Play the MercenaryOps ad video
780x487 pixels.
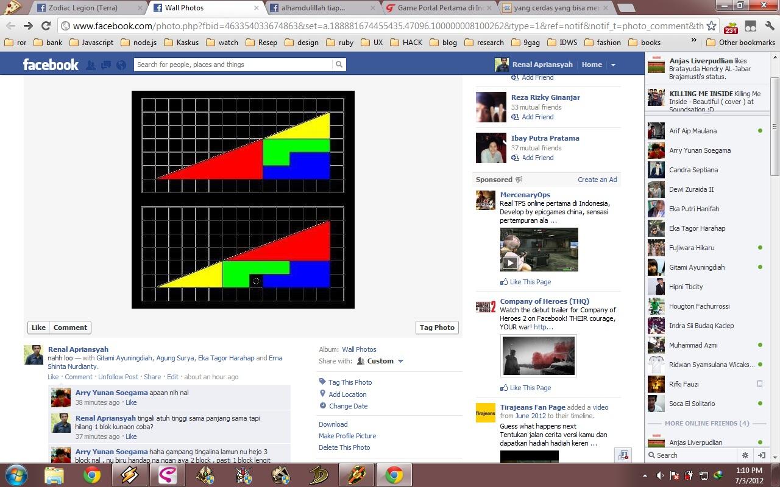(x=510, y=263)
